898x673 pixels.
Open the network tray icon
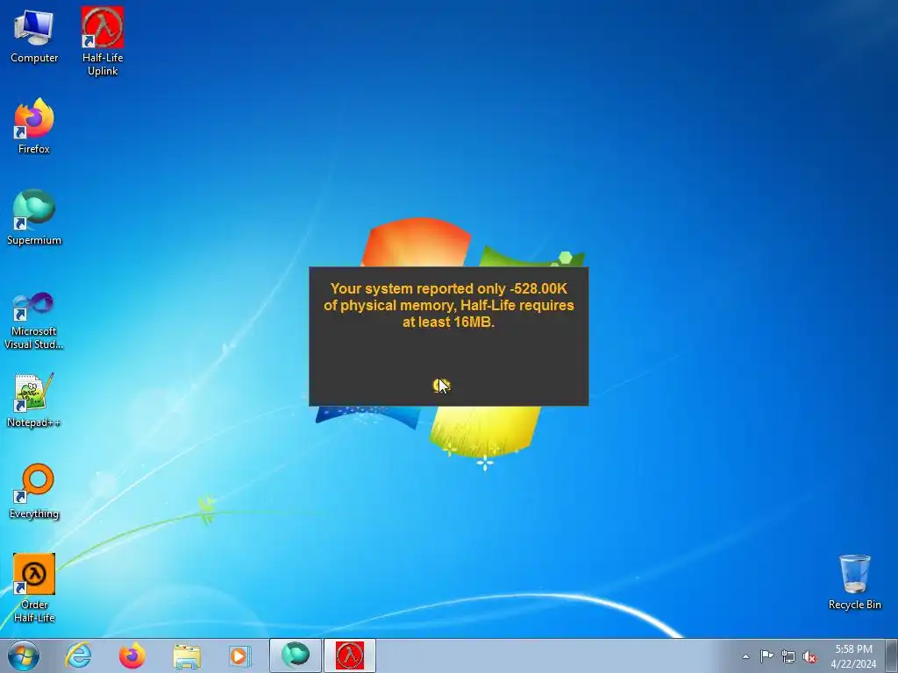pos(788,656)
